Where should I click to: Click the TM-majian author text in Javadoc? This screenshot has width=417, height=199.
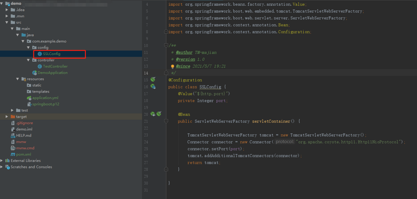tap(205, 52)
